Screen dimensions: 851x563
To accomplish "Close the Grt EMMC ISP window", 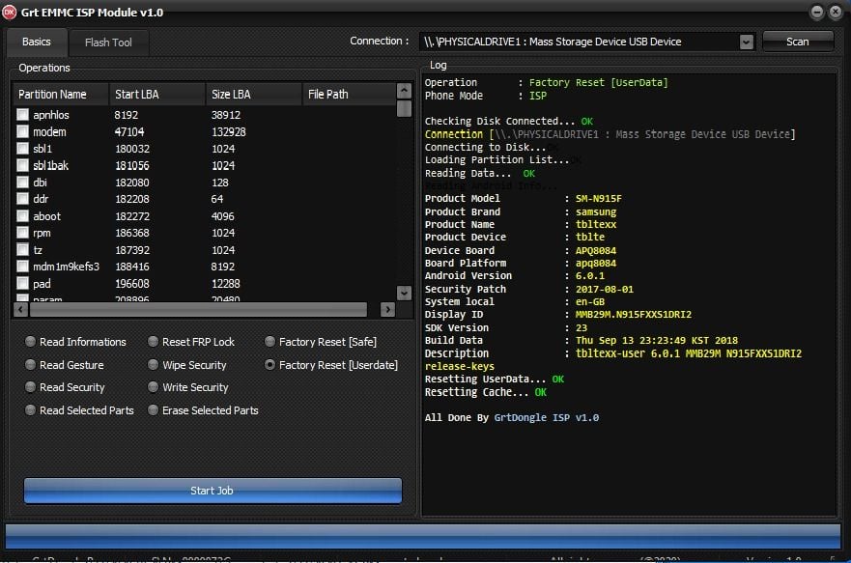I will coord(836,12).
